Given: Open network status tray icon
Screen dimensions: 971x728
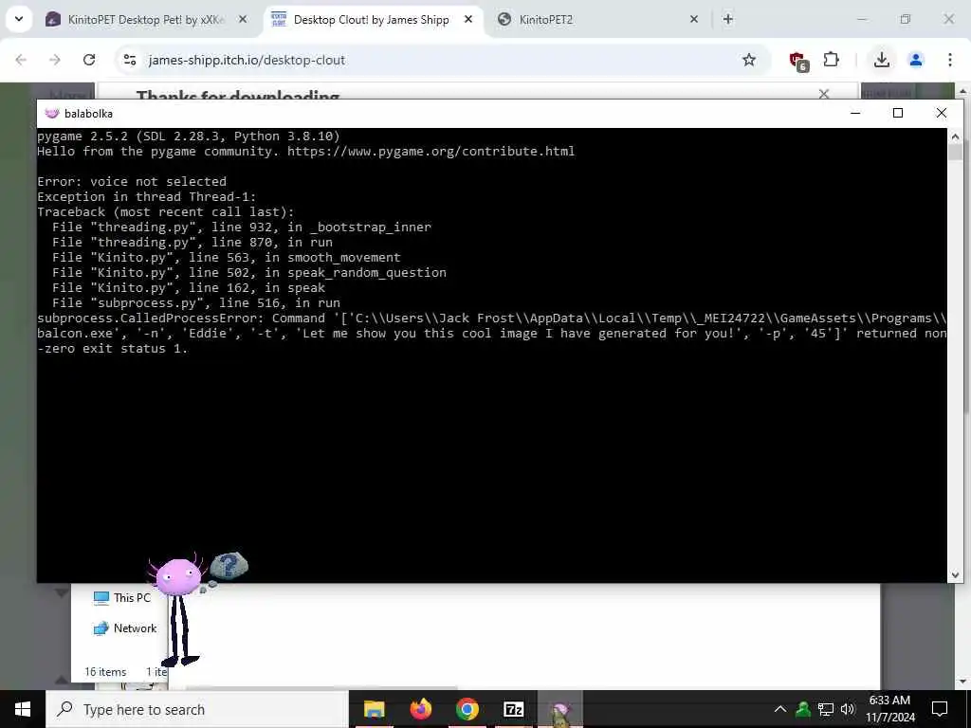Looking at the screenshot, I should click(826, 709).
